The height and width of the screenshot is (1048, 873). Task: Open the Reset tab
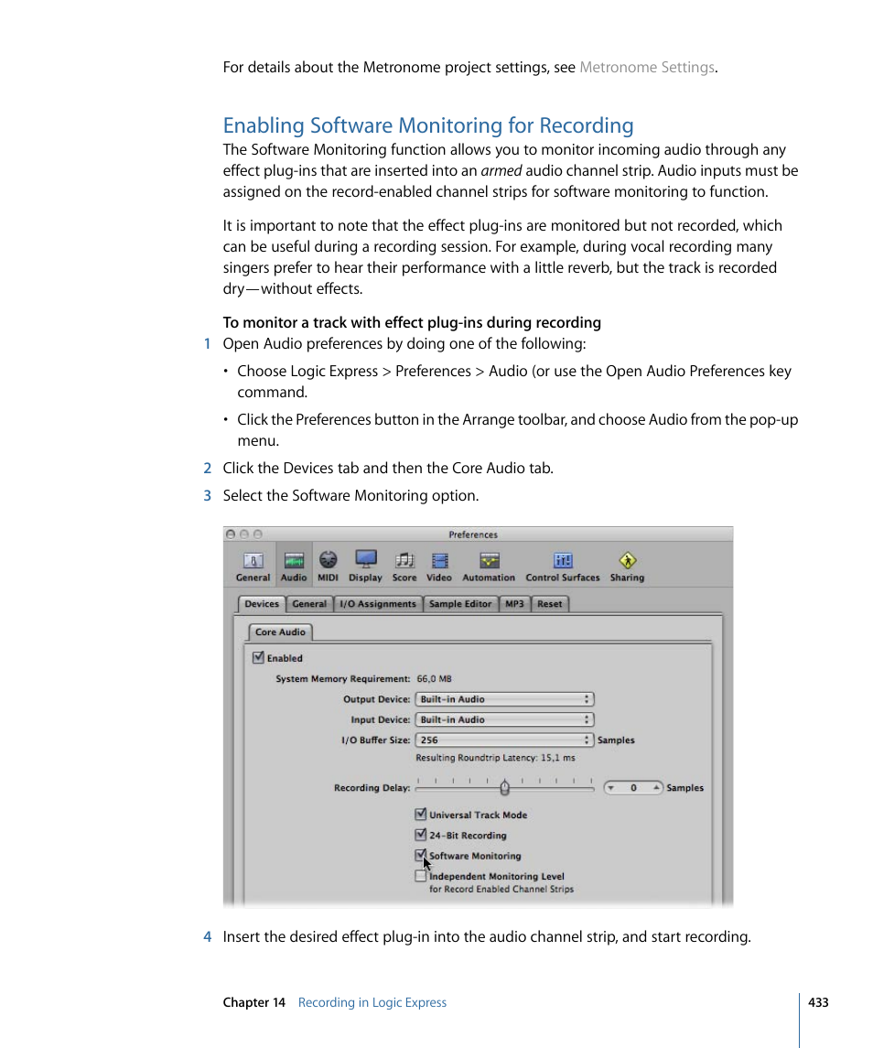[x=549, y=603]
